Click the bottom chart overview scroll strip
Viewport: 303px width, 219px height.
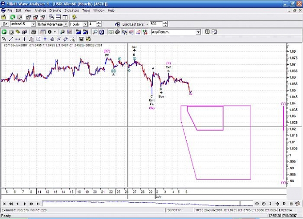tap(147, 204)
